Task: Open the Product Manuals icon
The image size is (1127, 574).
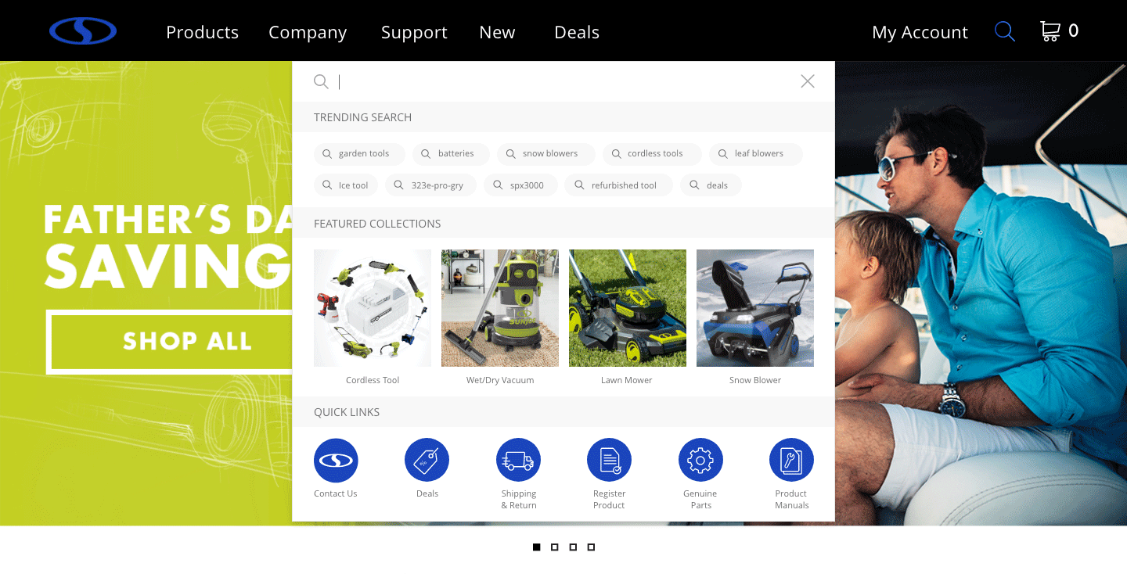Action: point(791,460)
